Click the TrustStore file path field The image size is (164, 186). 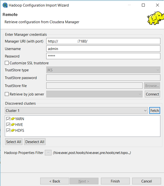[x=95, y=86]
